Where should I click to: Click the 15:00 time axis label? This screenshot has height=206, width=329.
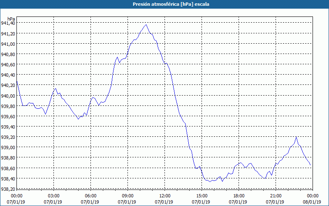point(202,196)
